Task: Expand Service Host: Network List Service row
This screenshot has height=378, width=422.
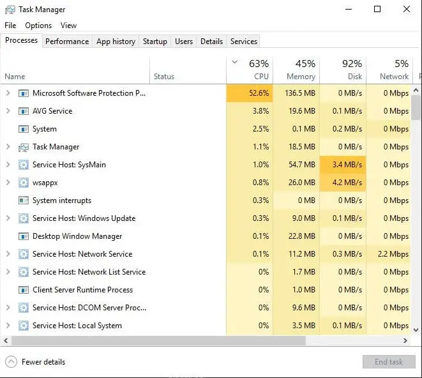Action: pos(8,272)
